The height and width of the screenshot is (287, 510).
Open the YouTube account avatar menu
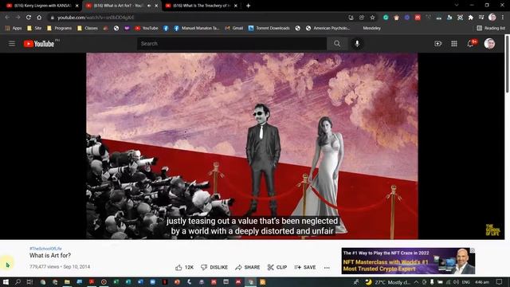[x=489, y=44]
